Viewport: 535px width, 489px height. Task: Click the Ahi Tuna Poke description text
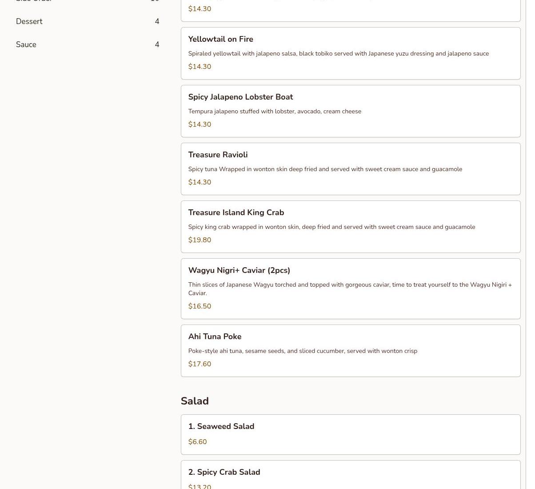tap(303, 351)
